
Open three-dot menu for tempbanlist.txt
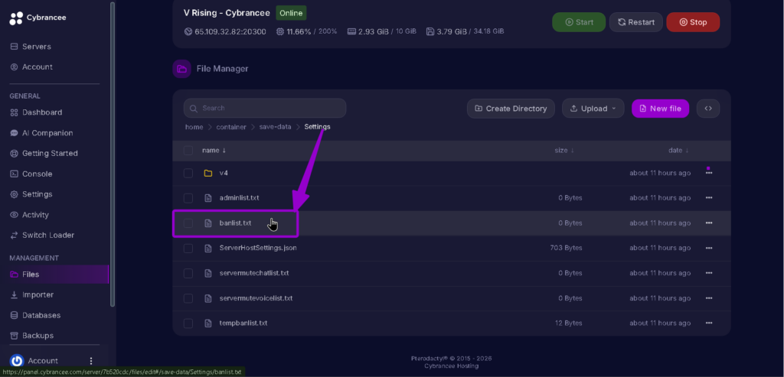708,323
